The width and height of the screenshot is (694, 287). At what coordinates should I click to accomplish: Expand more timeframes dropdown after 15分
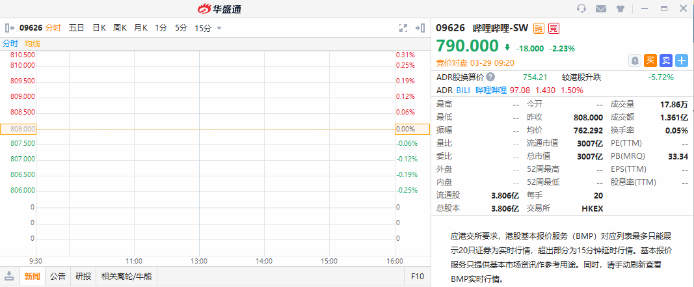point(219,28)
